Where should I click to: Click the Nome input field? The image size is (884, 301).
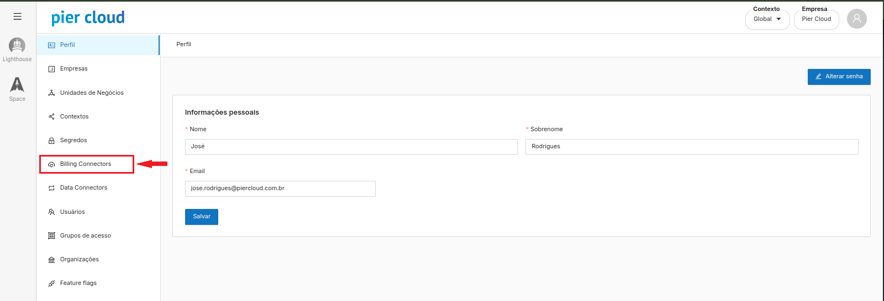pyautogui.click(x=351, y=147)
